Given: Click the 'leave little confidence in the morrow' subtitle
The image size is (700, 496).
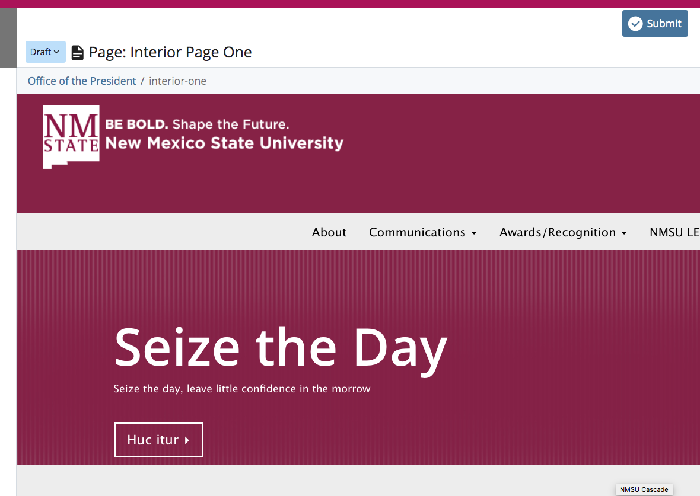Looking at the screenshot, I should 278,389.
